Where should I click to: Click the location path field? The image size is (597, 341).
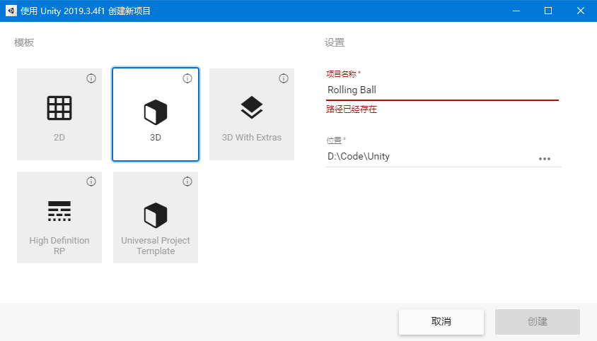430,157
